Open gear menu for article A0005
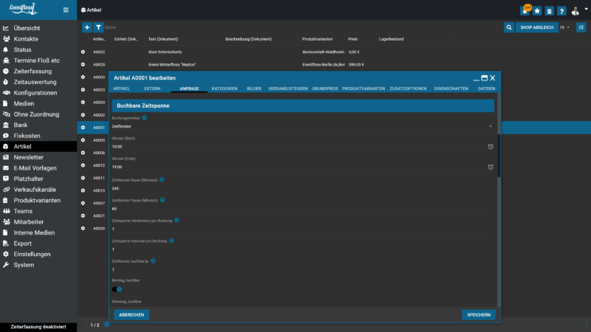This screenshot has height=332, width=591. tap(83, 140)
